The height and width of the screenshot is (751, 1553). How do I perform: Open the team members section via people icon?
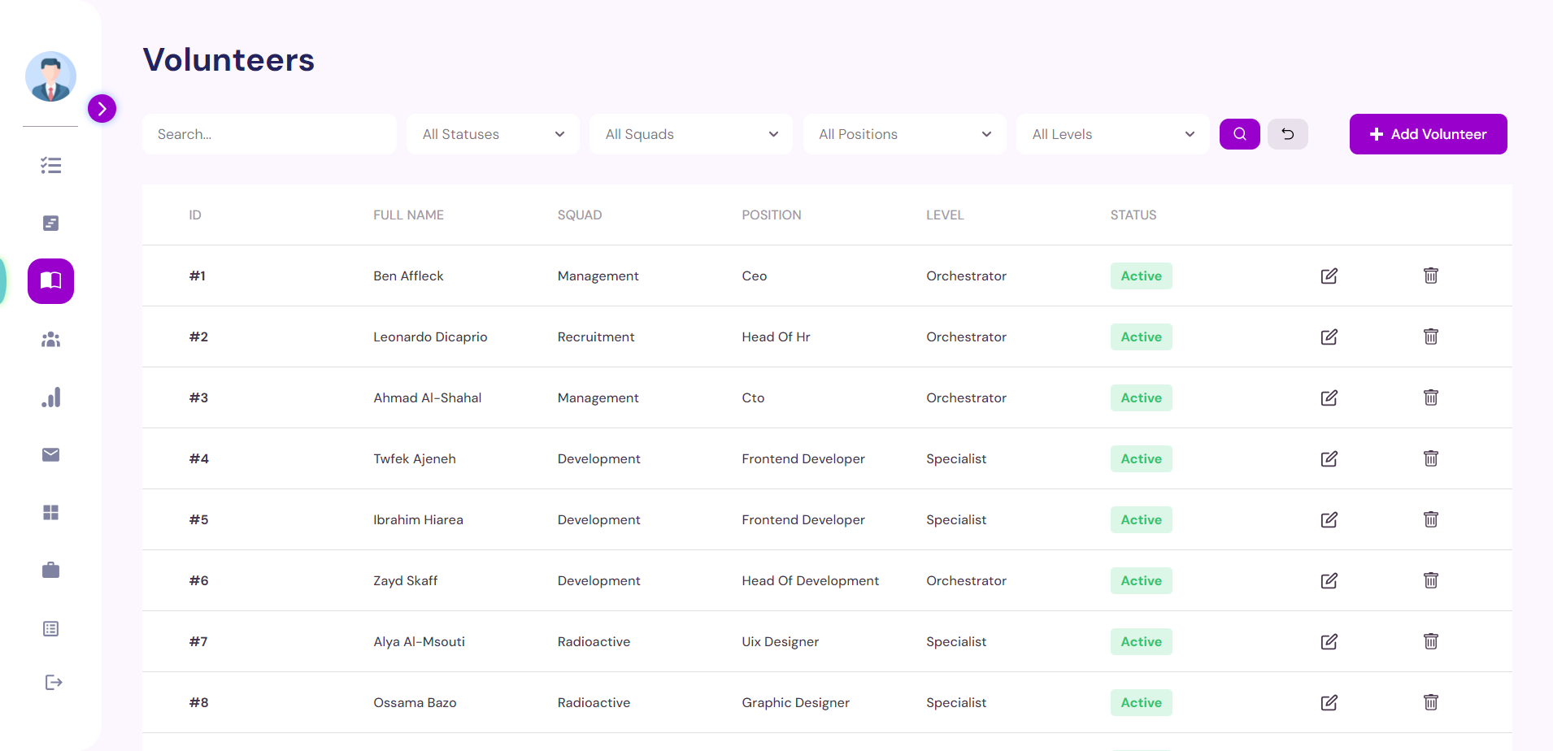(x=50, y=339)
